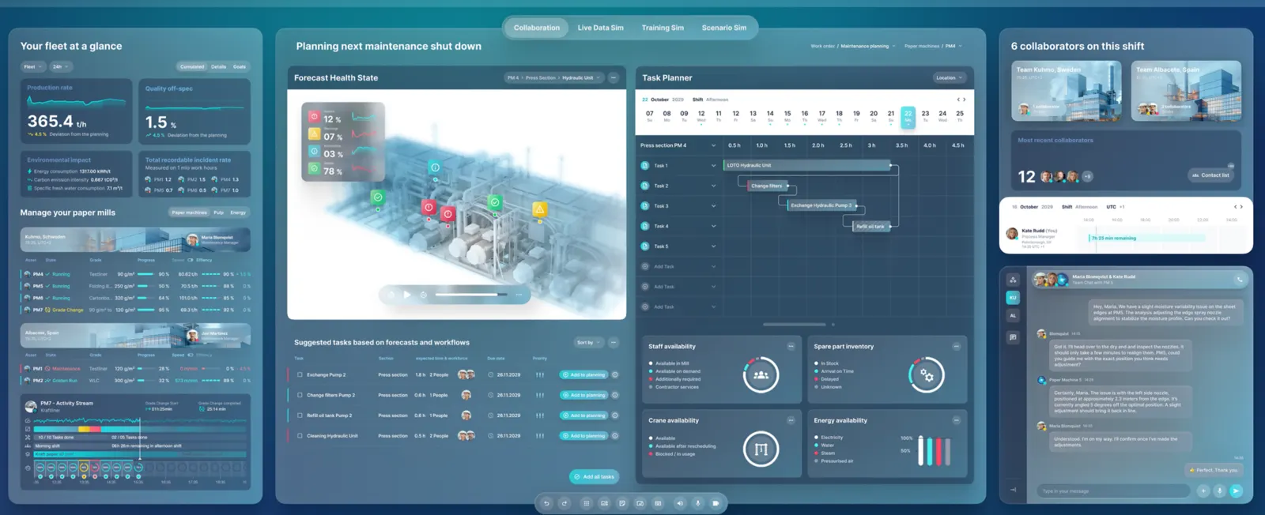The width and height of the screenshot is (1265, 515).
Task: Click the notes icon in bottom toolbar
Action: (622, 503)
